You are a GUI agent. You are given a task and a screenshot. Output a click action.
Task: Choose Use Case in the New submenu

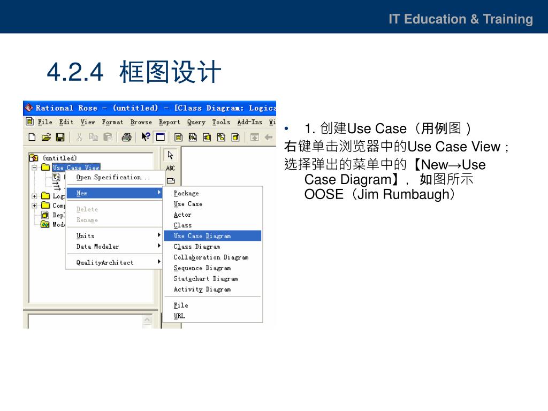pyautogui.click(x=212, y=204)
